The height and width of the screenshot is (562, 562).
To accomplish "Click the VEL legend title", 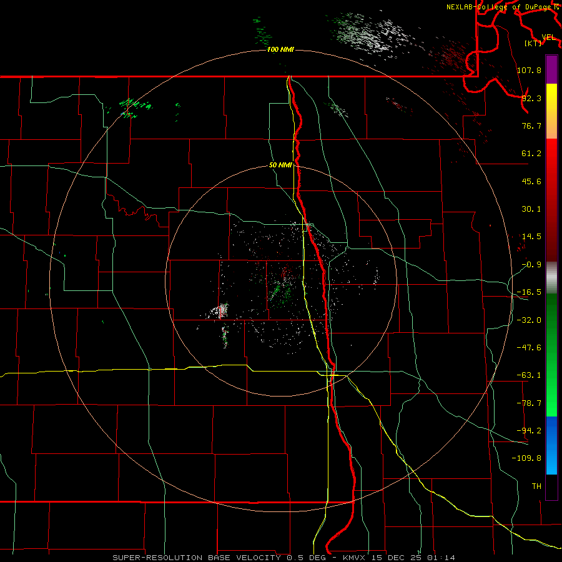I will click(x=548, y=37).
